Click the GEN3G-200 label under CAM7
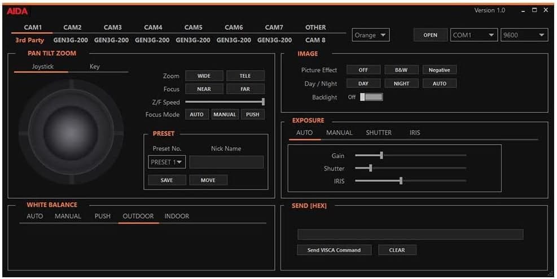 275,40
